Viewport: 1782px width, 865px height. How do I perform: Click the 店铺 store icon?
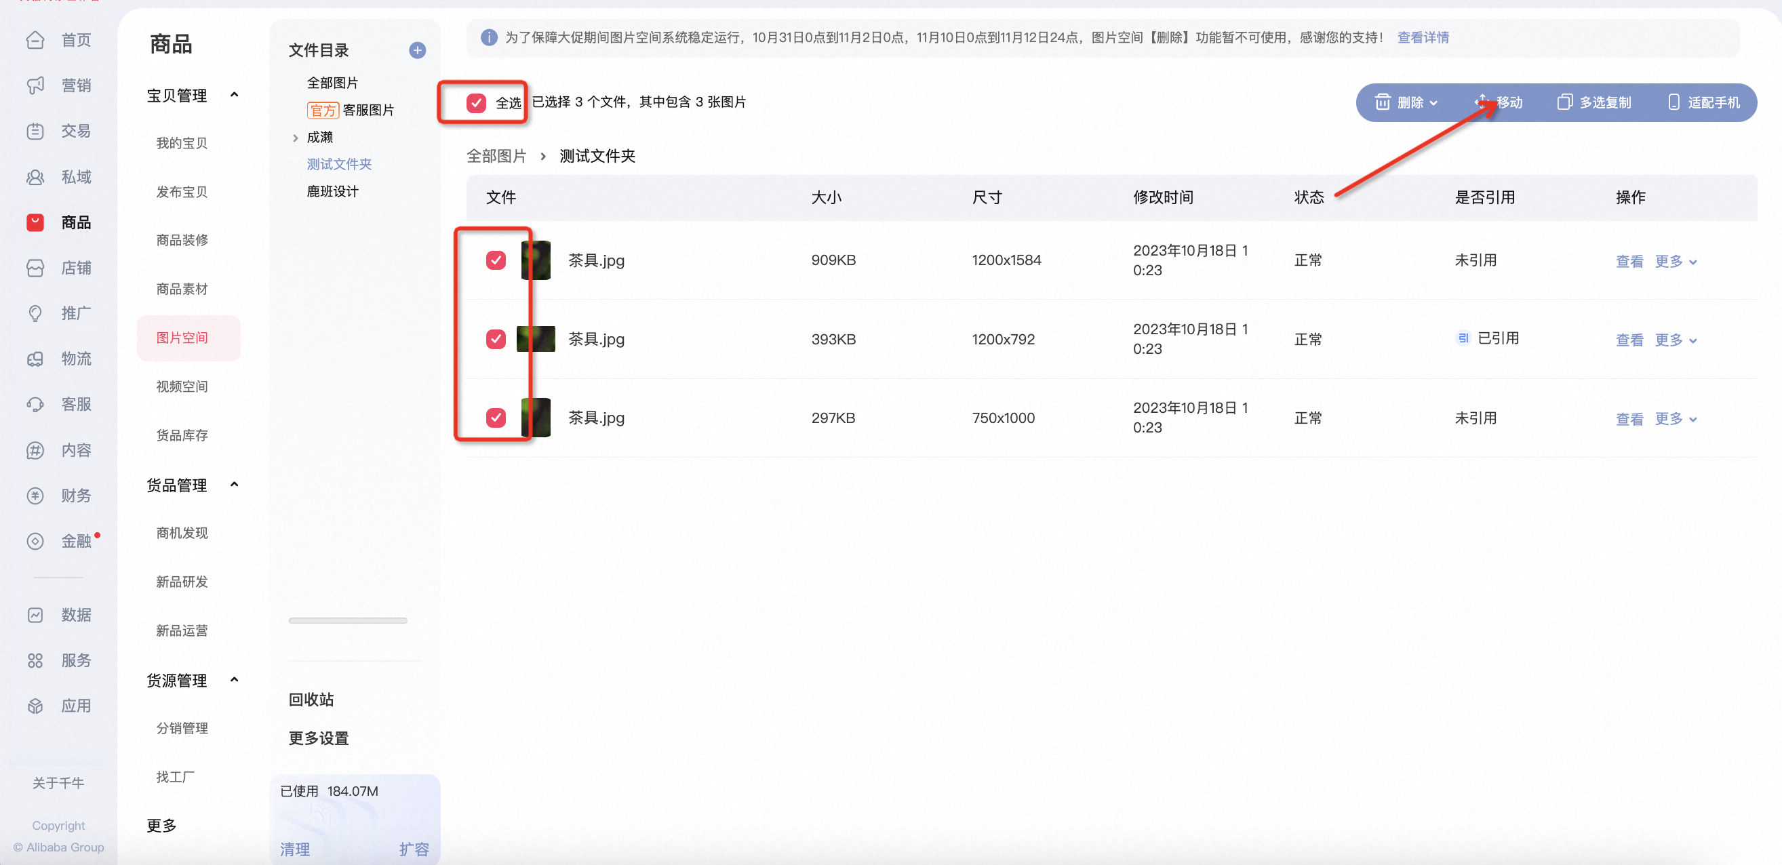click(x=35, y=268)
